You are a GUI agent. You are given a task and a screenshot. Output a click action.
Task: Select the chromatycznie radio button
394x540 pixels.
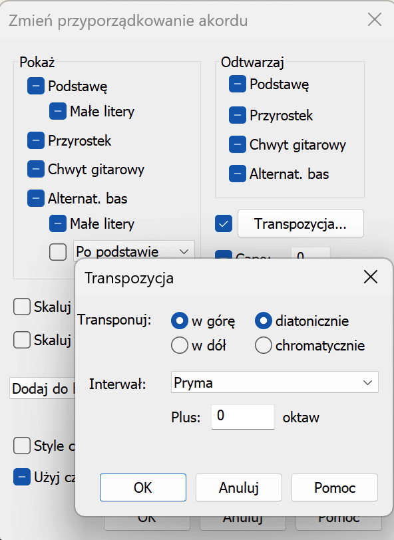(264, 345)
